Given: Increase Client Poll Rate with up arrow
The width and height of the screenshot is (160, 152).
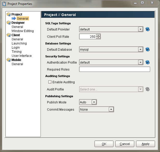Looking at the screenshot, I should click(x=98, y=35).
